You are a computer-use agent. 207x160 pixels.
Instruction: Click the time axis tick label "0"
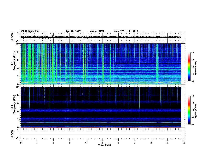[x=21, y=143]
